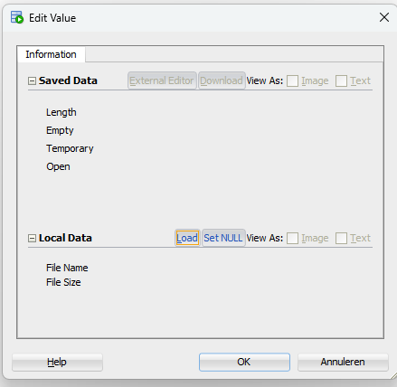Tick the Text checkbox in Local Data row
397x387 pixels.
[x=341, y=238]
